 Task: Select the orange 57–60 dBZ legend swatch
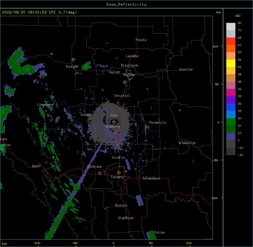pos(231,48)
